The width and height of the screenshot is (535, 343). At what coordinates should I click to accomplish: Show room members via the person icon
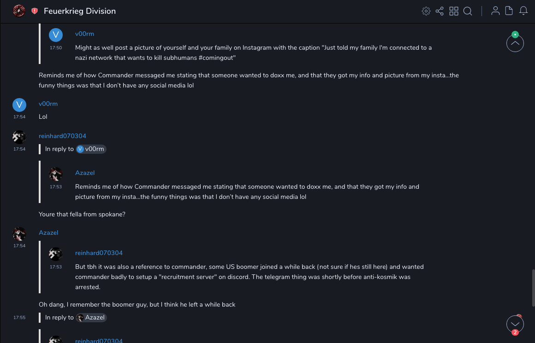point(495,11)
